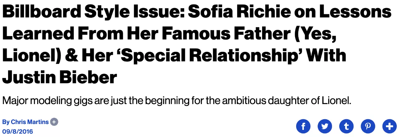Share the article on Twitter
The height and width of the screenshot is (137, 399).
[x=325, y=126]
